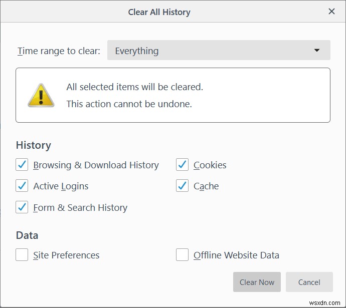Close the Clear All History dialog

[x=331, y=11]
